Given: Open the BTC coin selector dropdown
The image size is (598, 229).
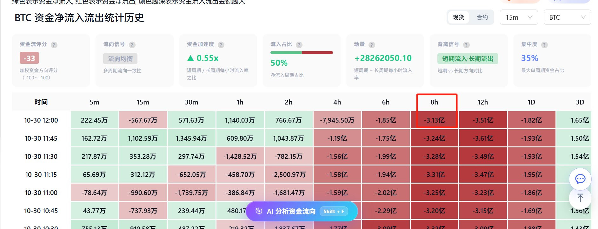Looking at the screenshot, I should click(567, 17).
